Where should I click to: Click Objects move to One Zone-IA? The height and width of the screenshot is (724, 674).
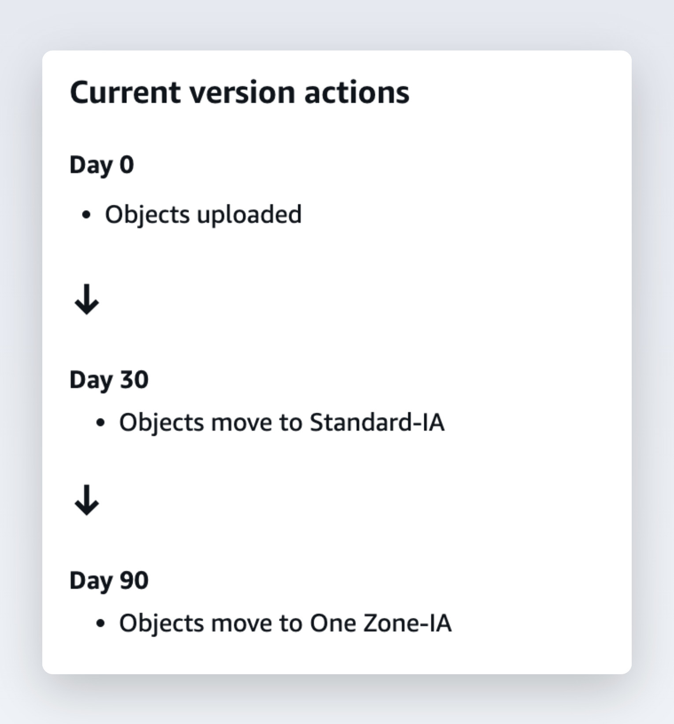coord(285,624)
